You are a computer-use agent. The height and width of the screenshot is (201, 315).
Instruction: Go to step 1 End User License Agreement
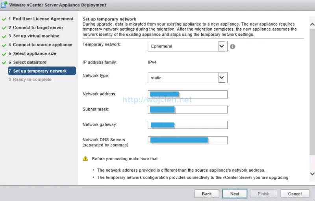pos(41,19)
